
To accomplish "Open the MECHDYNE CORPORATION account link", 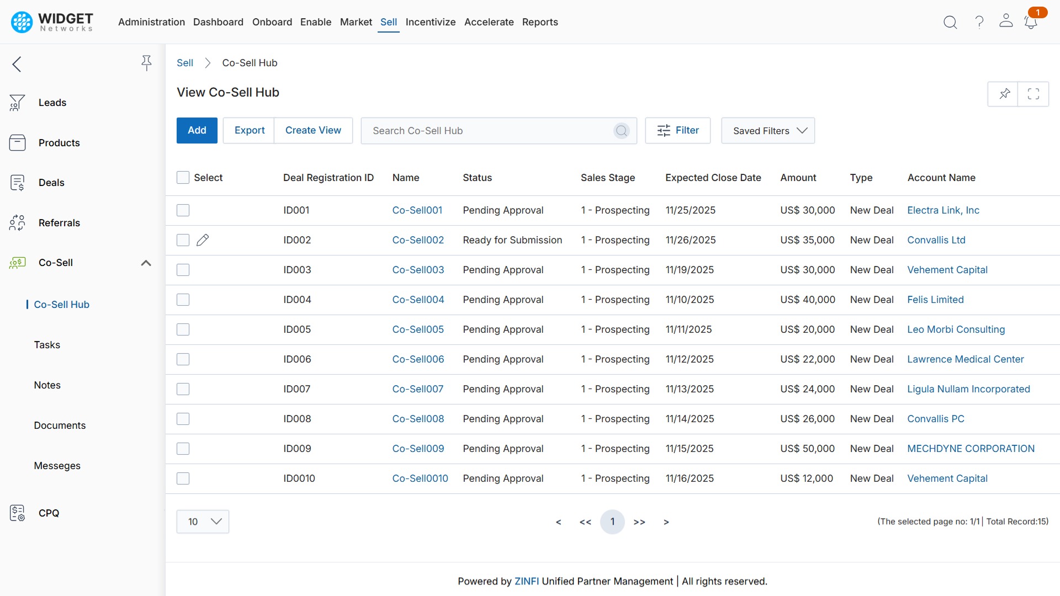I will click(971, 449).
